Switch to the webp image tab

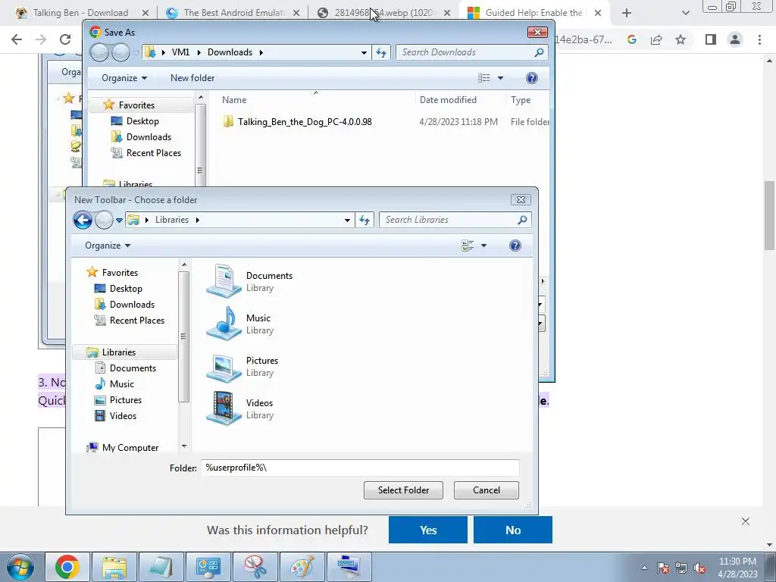pos(383,13)
